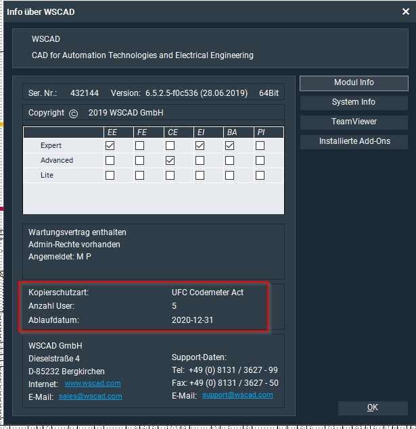416x429 pixels.
Task: Click the 64Bit label
Action: (x=269, y=93)
